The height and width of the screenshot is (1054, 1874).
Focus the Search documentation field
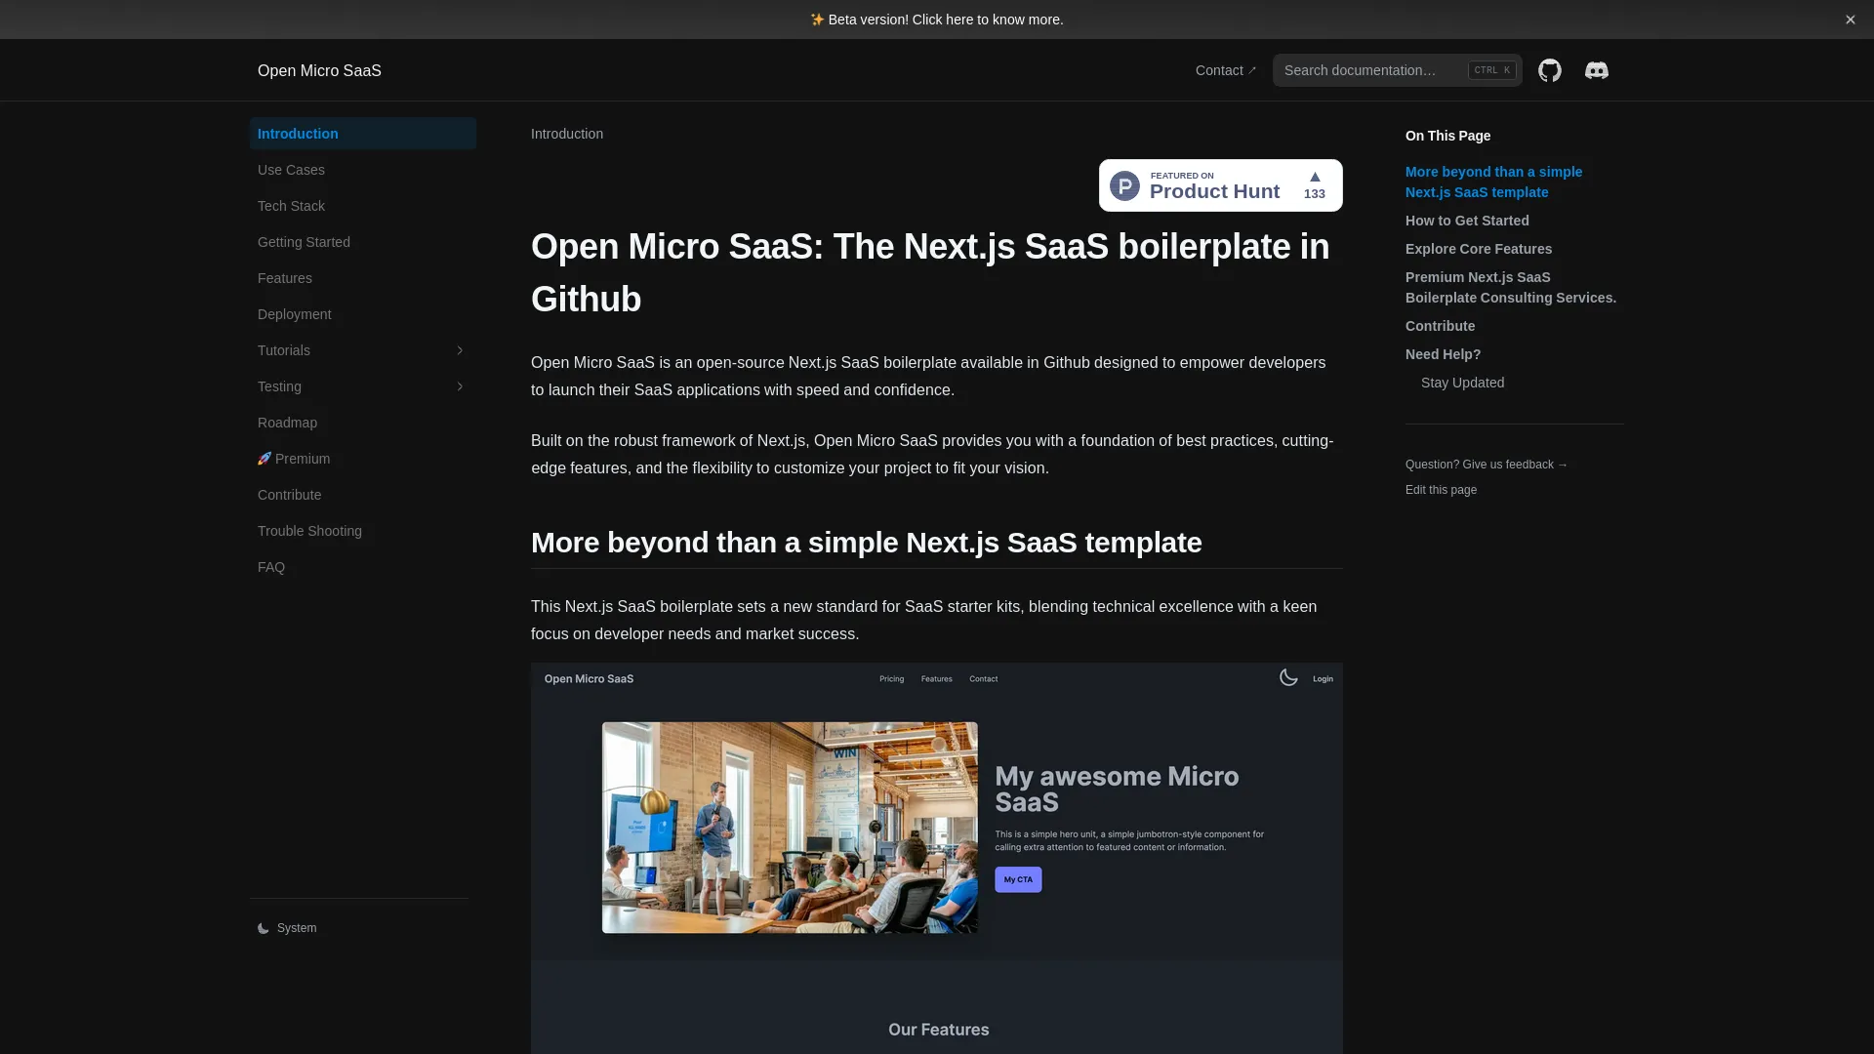pos(1397,70)
